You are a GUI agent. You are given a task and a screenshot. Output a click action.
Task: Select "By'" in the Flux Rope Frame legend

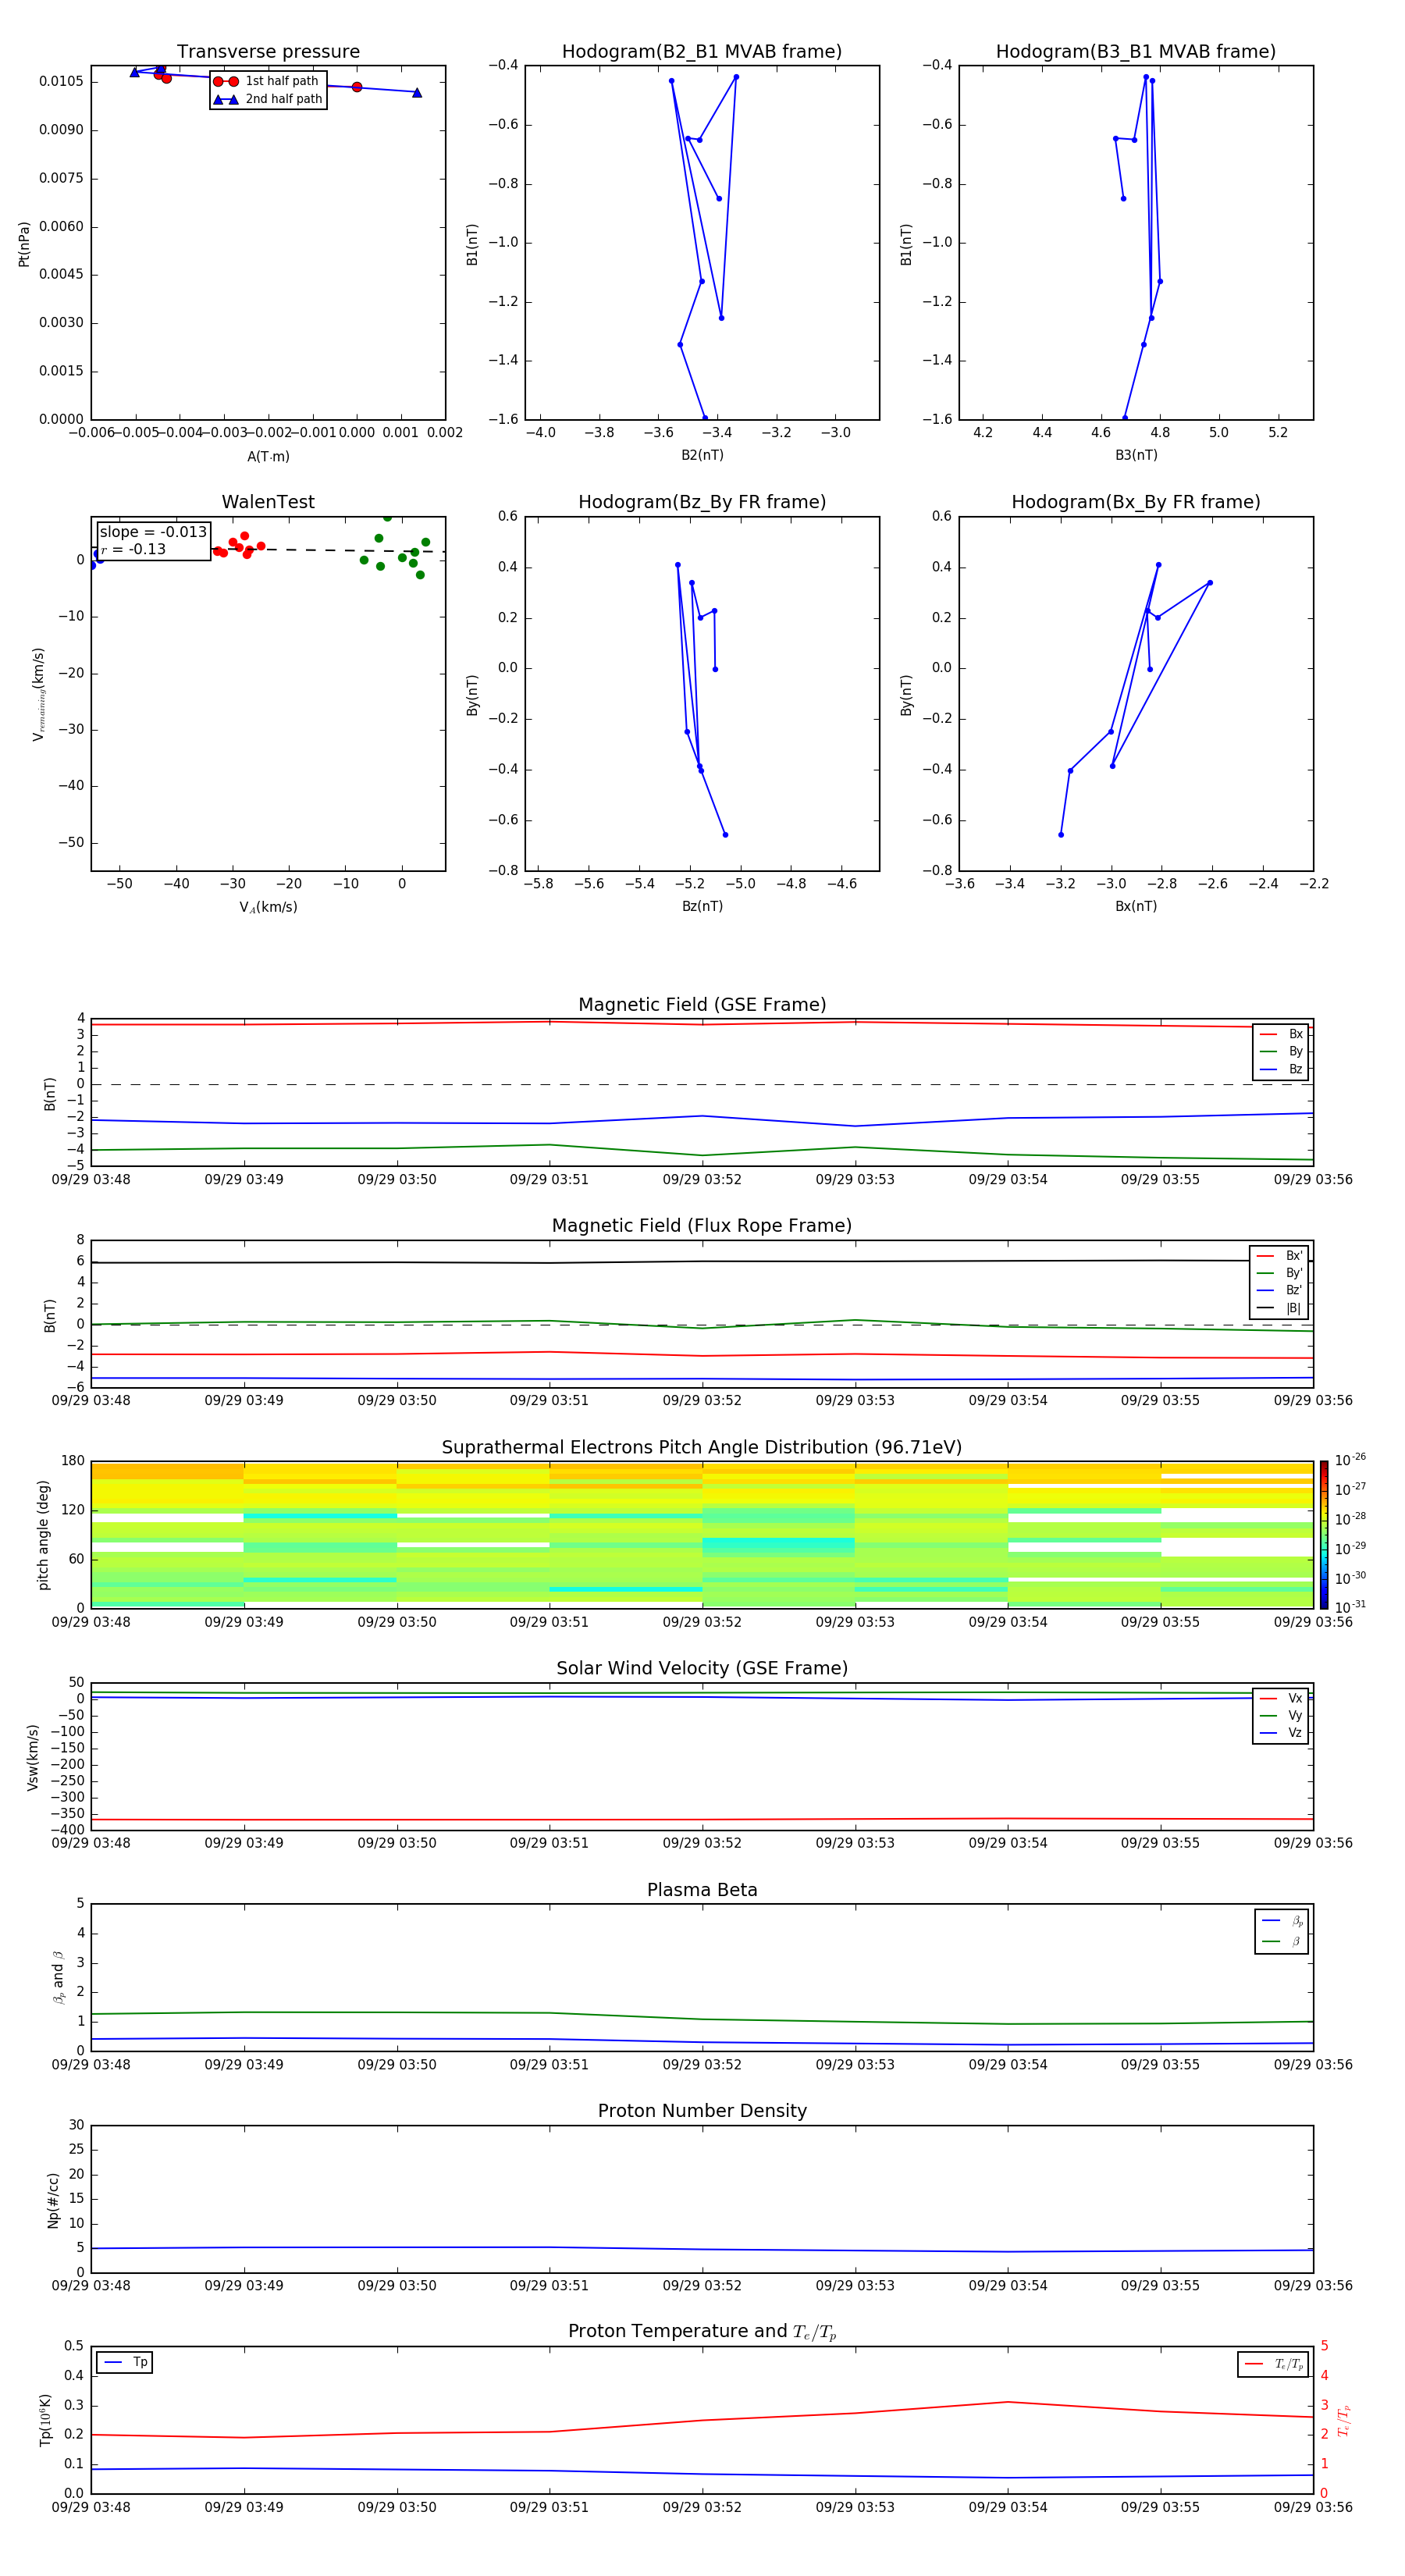click(1279, 1273)
